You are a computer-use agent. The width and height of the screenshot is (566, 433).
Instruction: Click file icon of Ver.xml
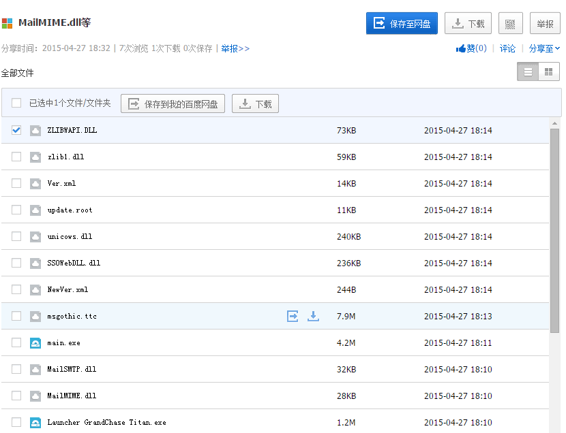35,184
